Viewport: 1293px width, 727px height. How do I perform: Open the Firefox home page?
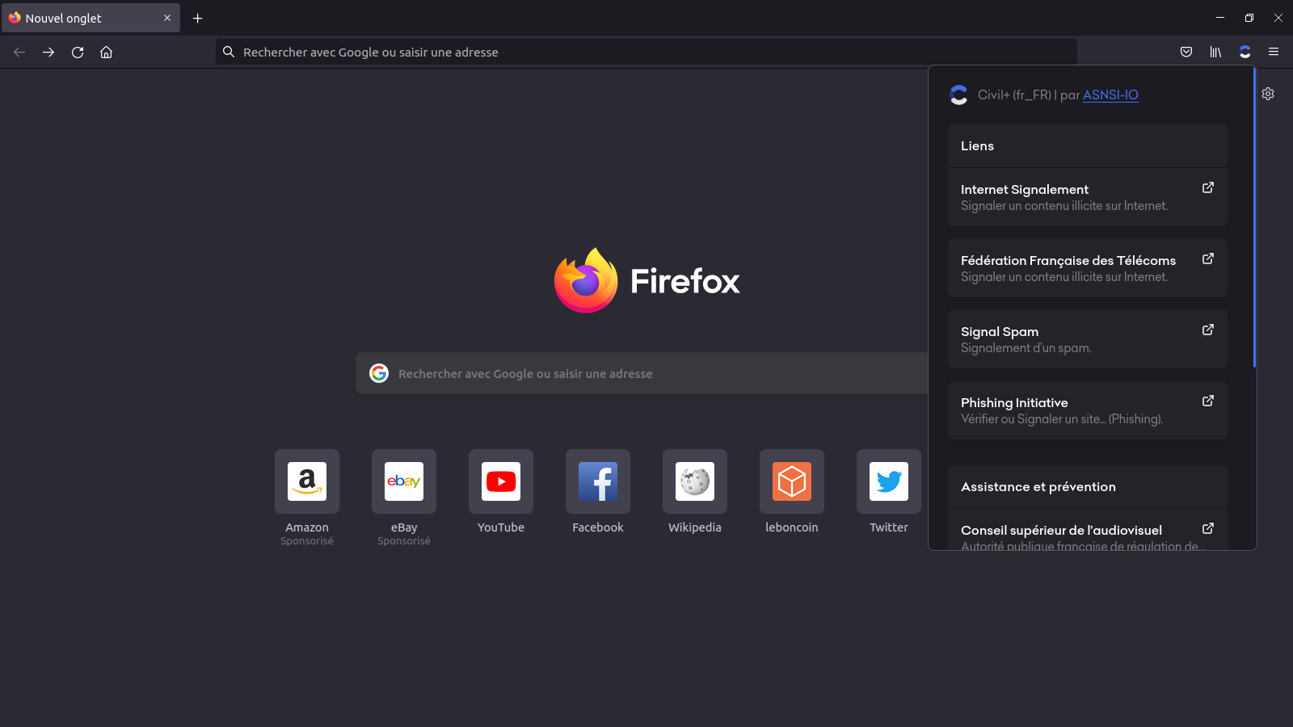point(106,52)
